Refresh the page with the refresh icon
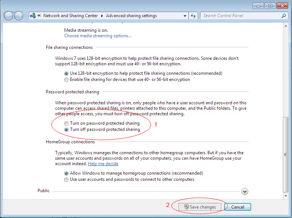The height and width of the screenshot is (218, 292). point(193,16)
